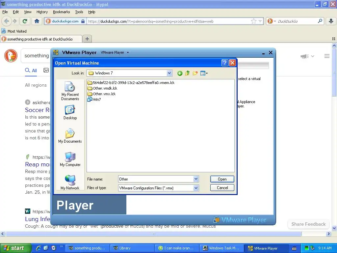Screen dimensions: 337x253
Task: Show the tab groups grid icon
Action: point(334,39)
